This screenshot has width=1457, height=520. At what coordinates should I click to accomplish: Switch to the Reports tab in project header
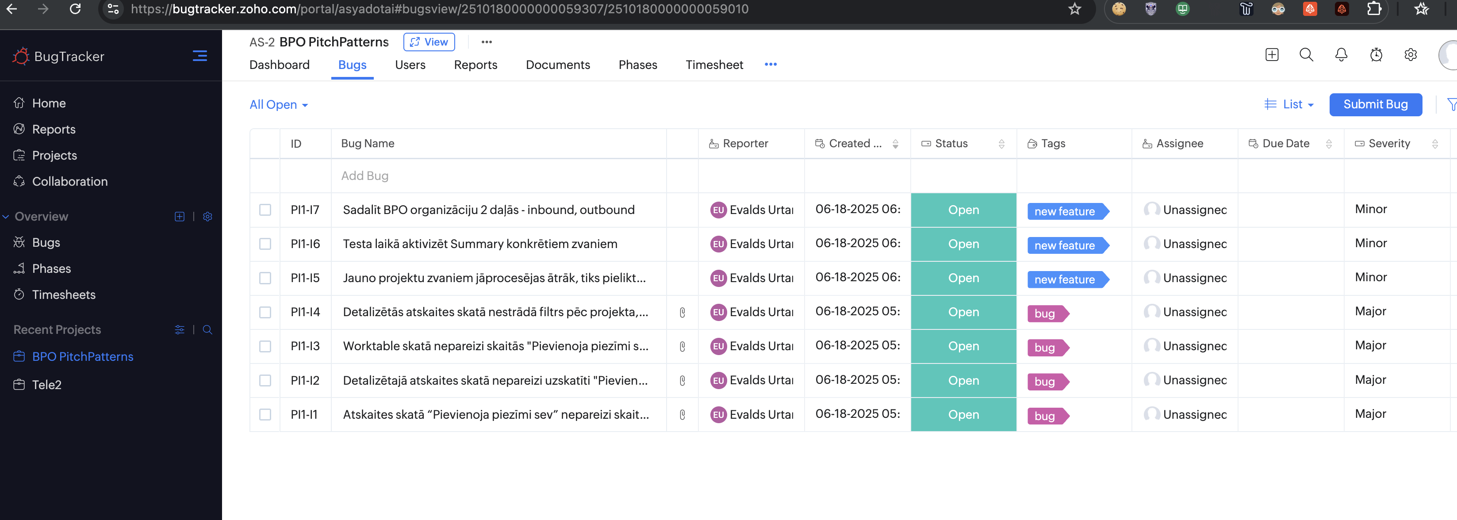[x=475, y=65]
